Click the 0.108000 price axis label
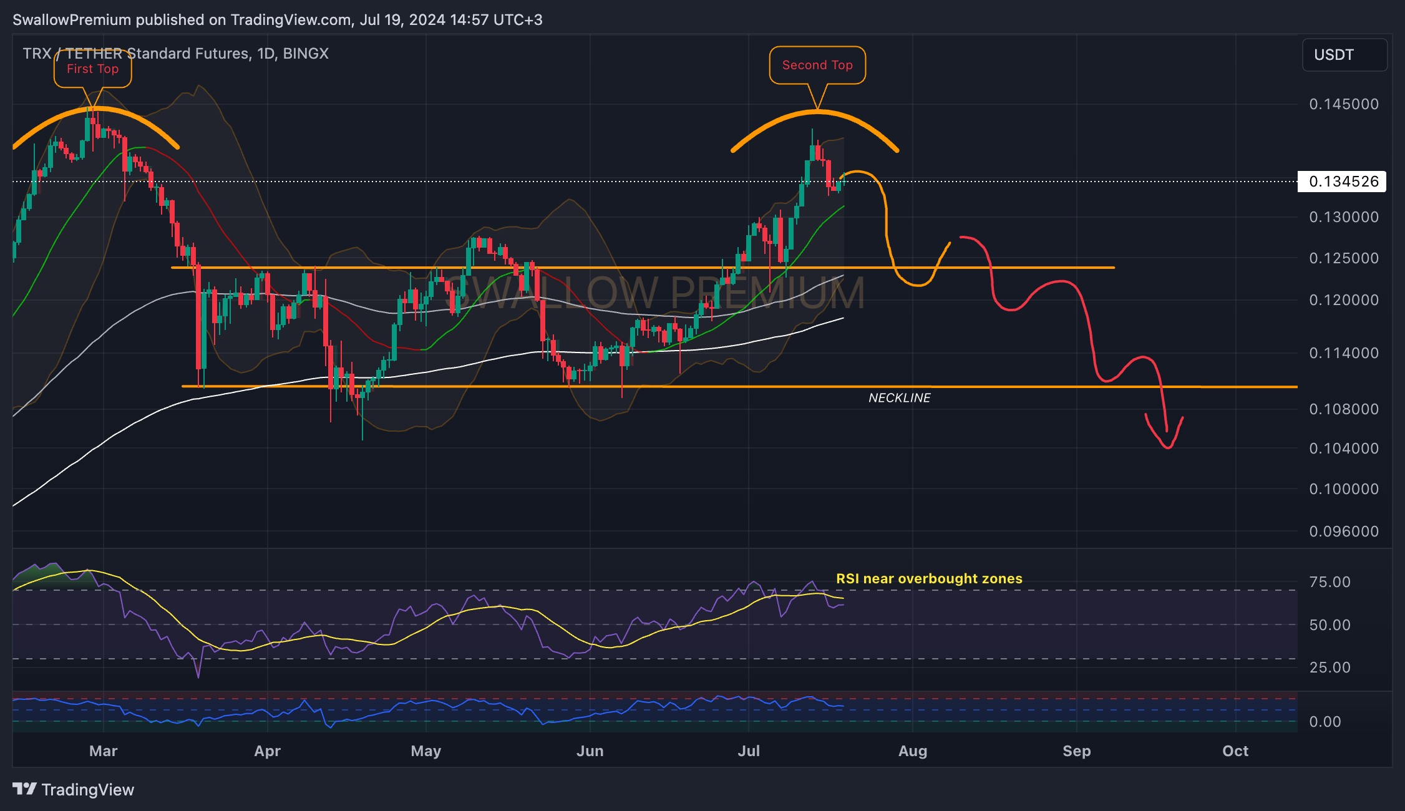Image resolution: width=1405 pixels, height=811 pixels. pos(1344,409)
